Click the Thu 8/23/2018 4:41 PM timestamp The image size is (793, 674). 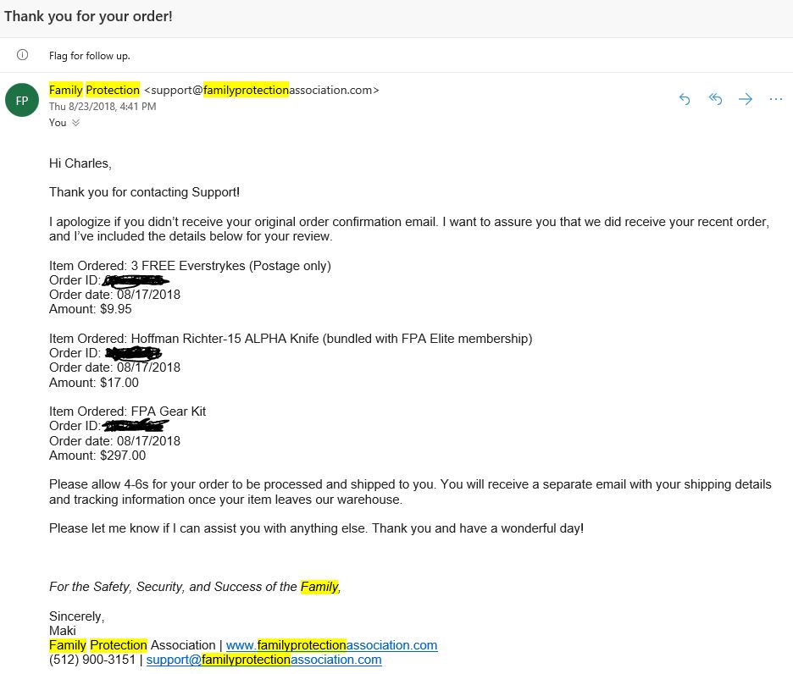point(103,106)
